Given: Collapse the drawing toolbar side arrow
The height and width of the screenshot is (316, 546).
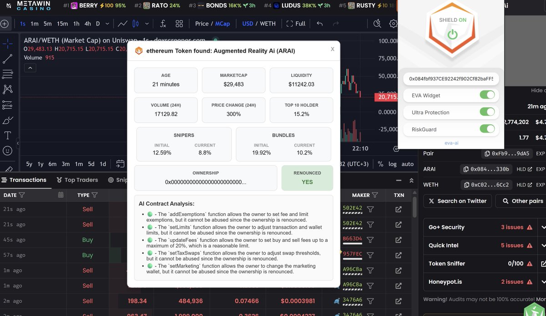Looking at the screenshot, I should point(18,144).
